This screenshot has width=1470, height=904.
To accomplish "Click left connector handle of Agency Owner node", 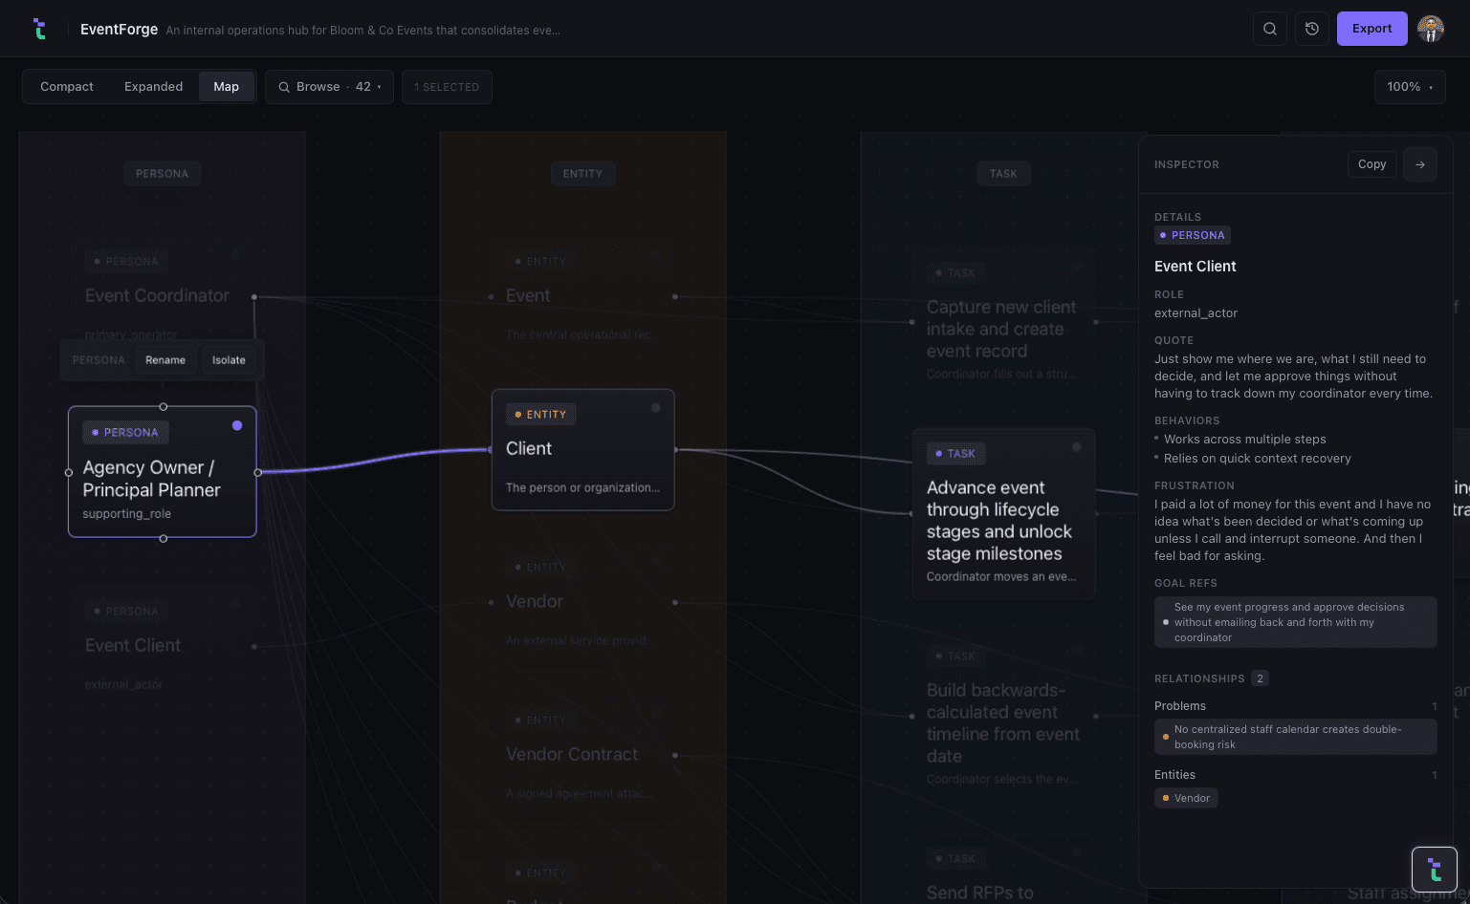I will (68, 472).
